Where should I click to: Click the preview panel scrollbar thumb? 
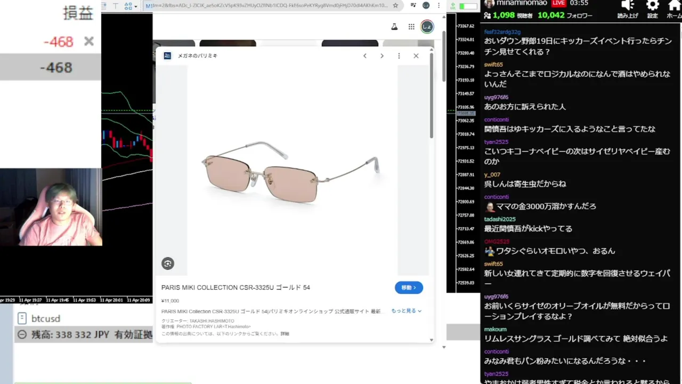[x=432, y=96]
